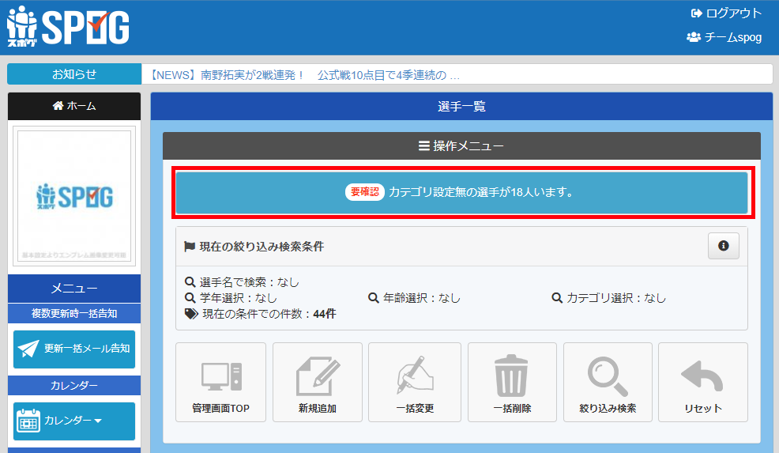This screenshot has width=779, height=453.
Task: Select the メニュー sidebar heading
Action: (x=74, y=289)
